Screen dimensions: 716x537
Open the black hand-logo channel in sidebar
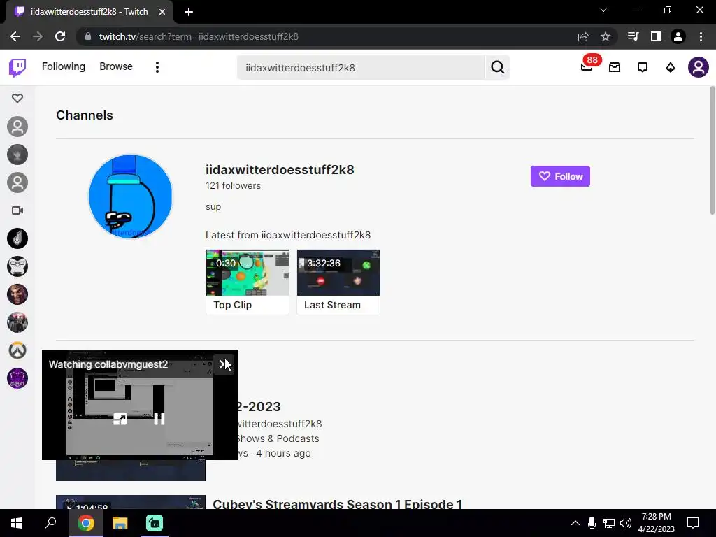point(17,238)
